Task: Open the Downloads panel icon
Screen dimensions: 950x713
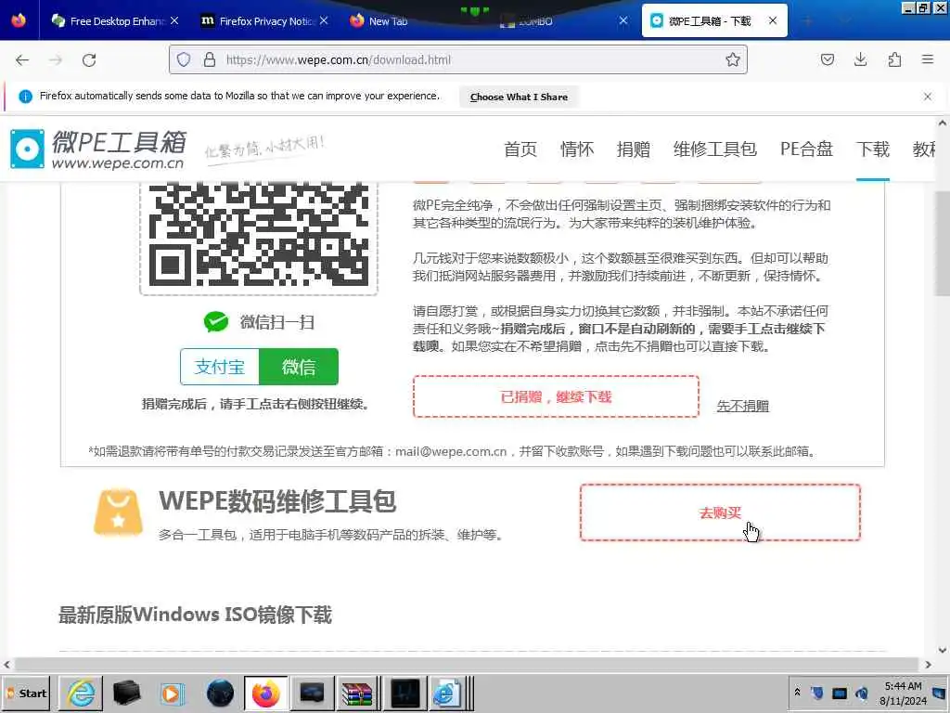Action: (860, 59)
